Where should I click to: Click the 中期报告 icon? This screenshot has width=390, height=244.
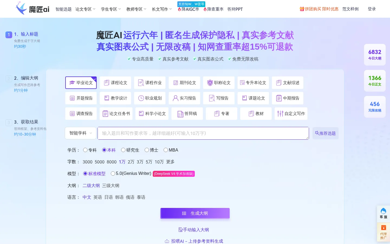point(279,98)
